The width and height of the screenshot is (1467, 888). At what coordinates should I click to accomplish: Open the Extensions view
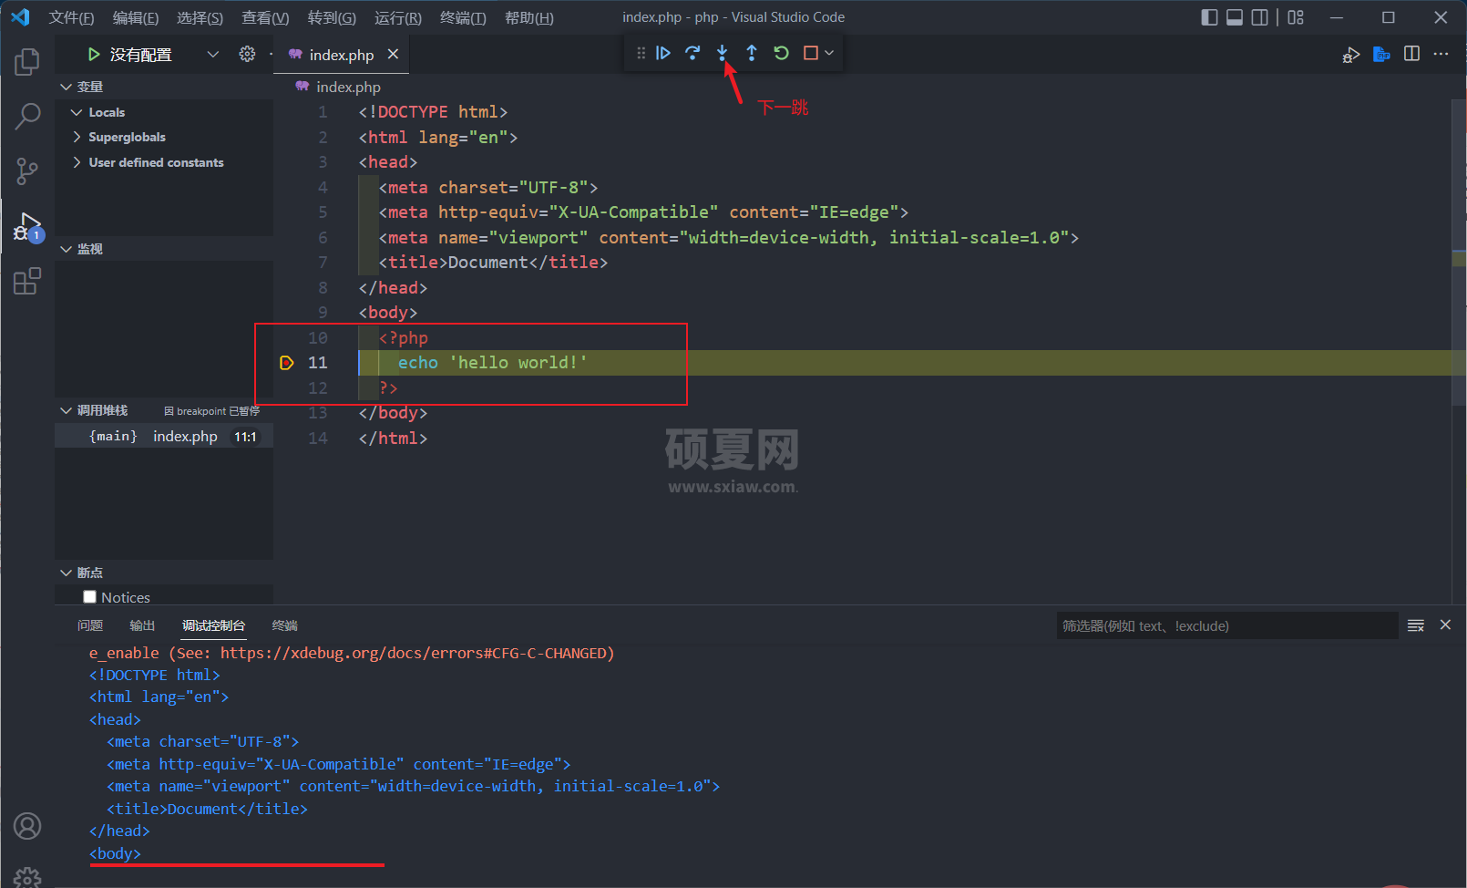27,281
